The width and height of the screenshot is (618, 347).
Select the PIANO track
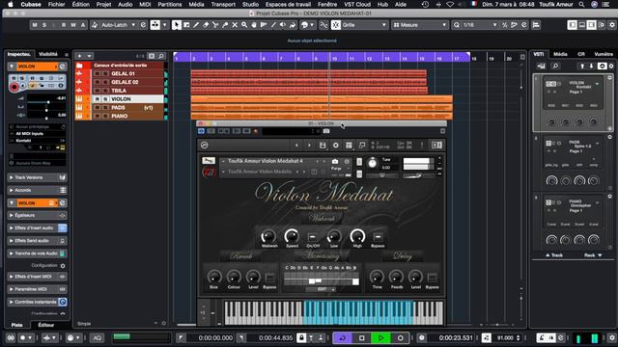pyautogui.click(x=120, y=116)
